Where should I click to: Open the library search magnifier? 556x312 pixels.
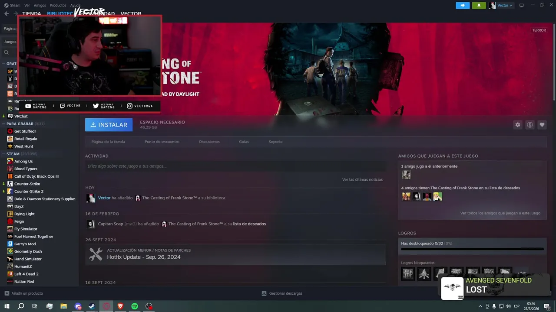click(x=6, y=52)
